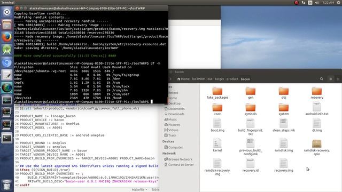Click the file manager search icon
This screenshot has height=192, width=342.
point(322,79)
